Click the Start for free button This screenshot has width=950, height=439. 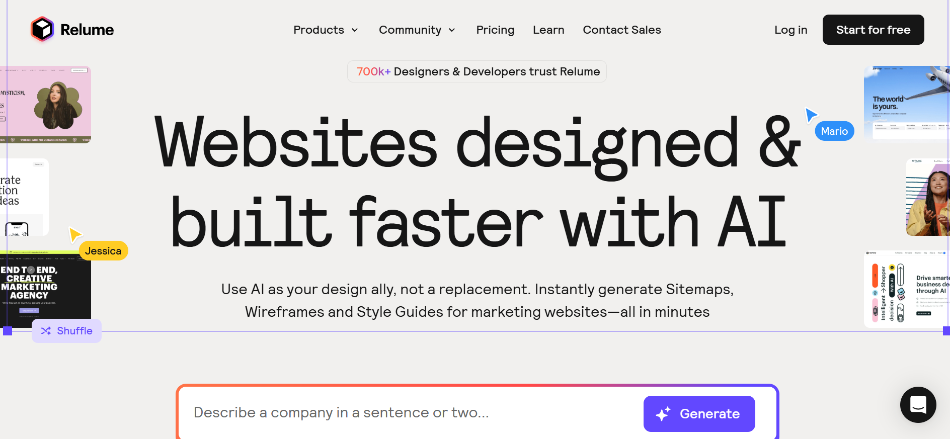pyautogui.click(x=873, y=30)
